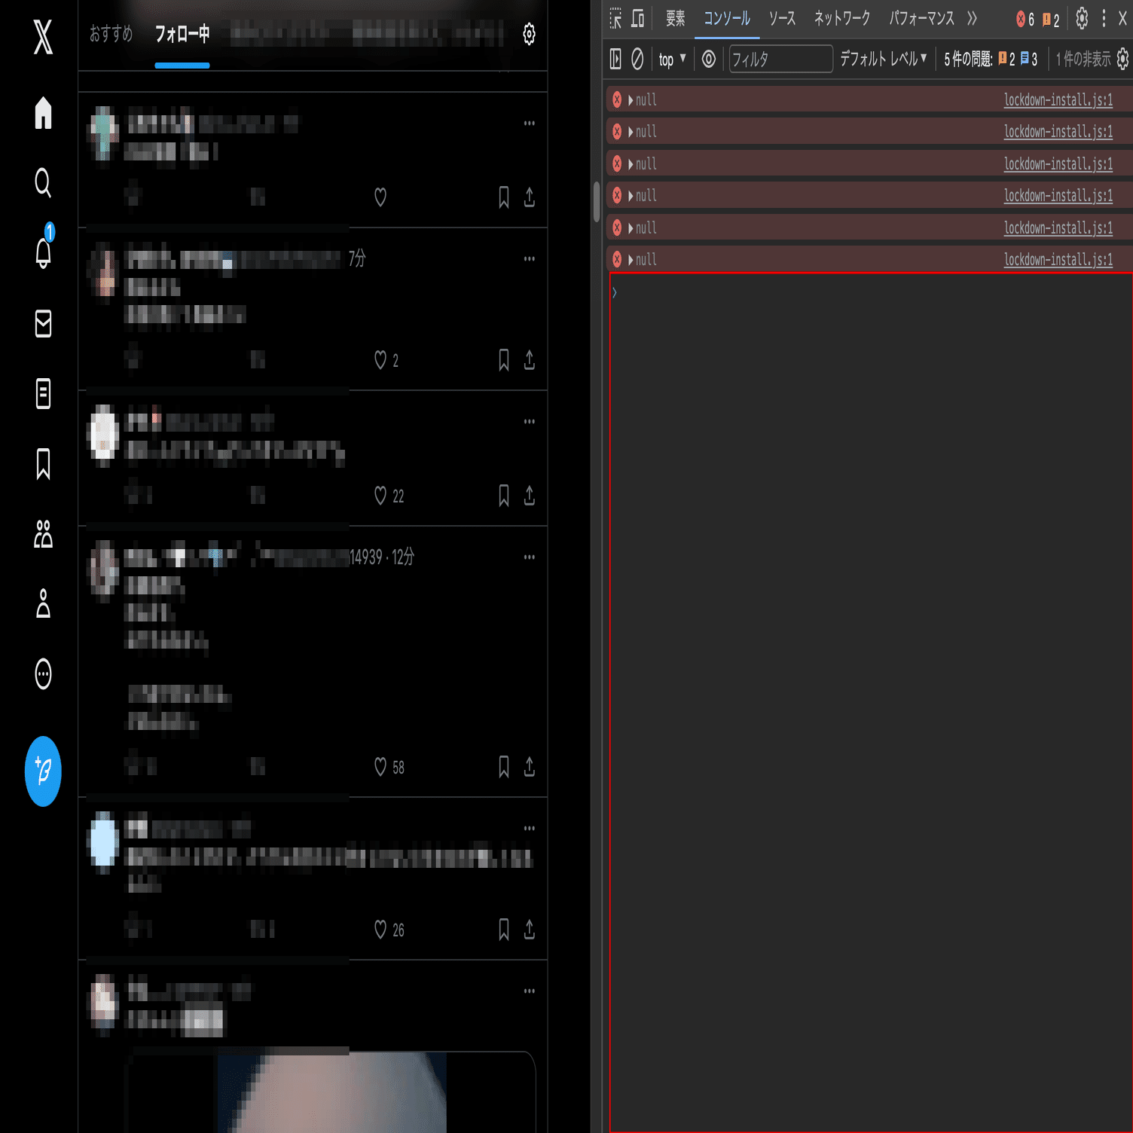The image size is (1133, 1133).
Task: Like the post showing 2 likes
Action: click(380, 361)
